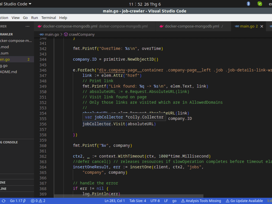Switch to the first docker-compose-mongodb.yml tab
272x204 pixels.
[x=95, y=26]
